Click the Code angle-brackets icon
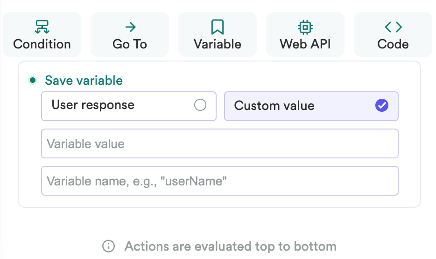This screenshot has height=259, width=436. (393, 27)
